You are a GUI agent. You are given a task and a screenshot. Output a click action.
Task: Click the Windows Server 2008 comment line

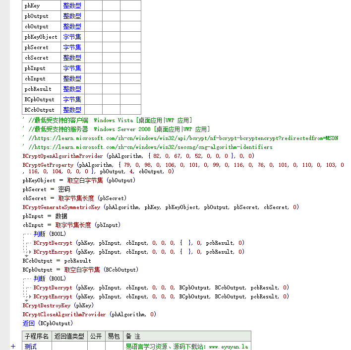click(116, 130)
